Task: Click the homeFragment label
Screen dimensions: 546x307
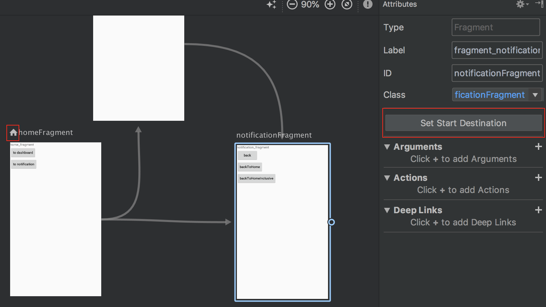Action: 46,133
